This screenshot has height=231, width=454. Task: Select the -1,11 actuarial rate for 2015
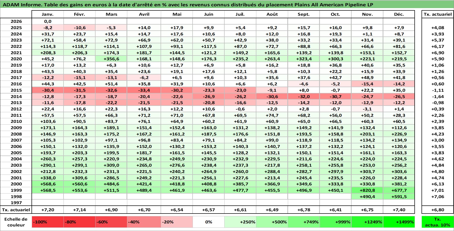click(437, 90)
